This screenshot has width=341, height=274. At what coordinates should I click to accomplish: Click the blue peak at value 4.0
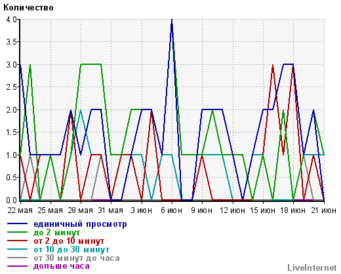(x=172, y=20)
